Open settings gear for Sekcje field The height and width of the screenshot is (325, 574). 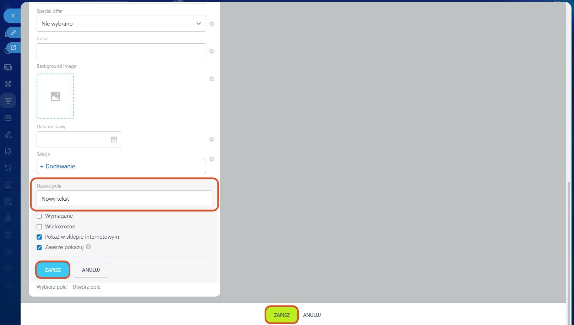[x=212, y=159]
